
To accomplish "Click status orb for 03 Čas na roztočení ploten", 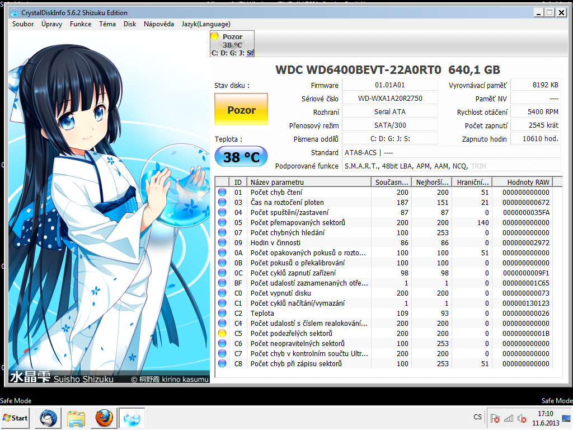I will pyautogui.click(x=222, y=202).
